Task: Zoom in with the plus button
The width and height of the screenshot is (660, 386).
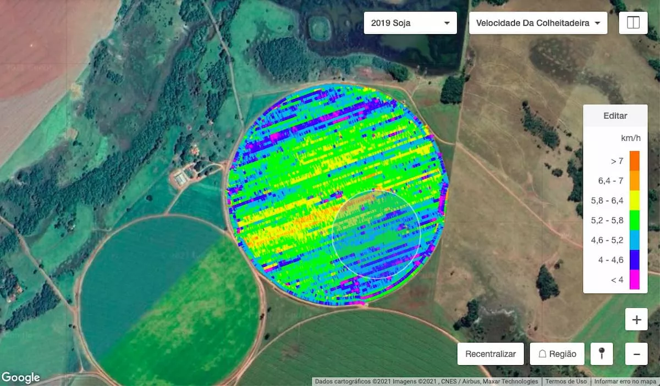Action: (x=636, y=319)
